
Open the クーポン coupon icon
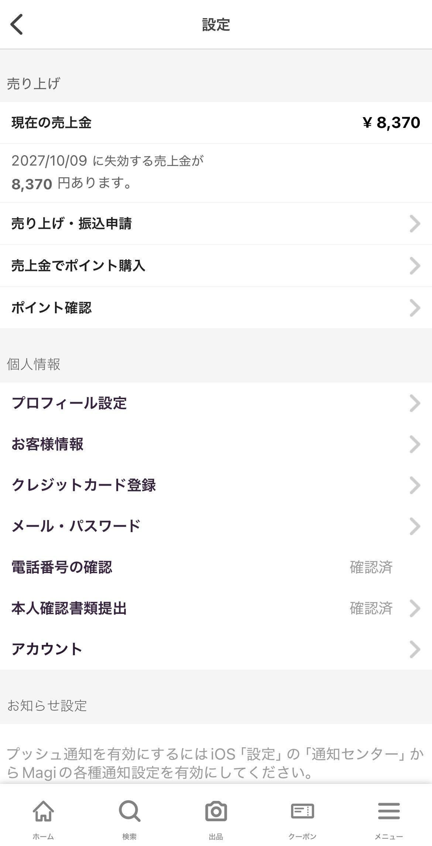click(x=302, y=811)
